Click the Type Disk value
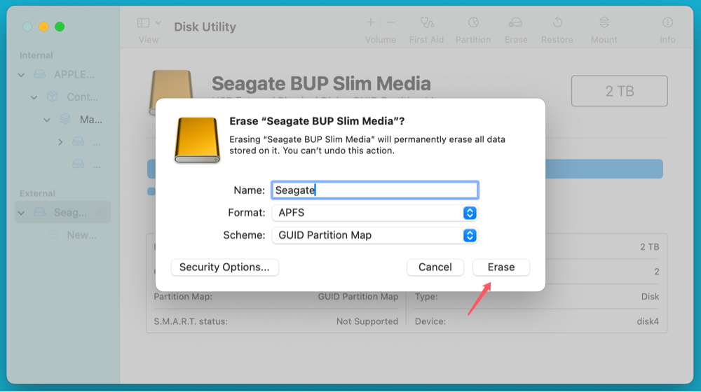This screenshot has width=701, height=392. (650, 297)
